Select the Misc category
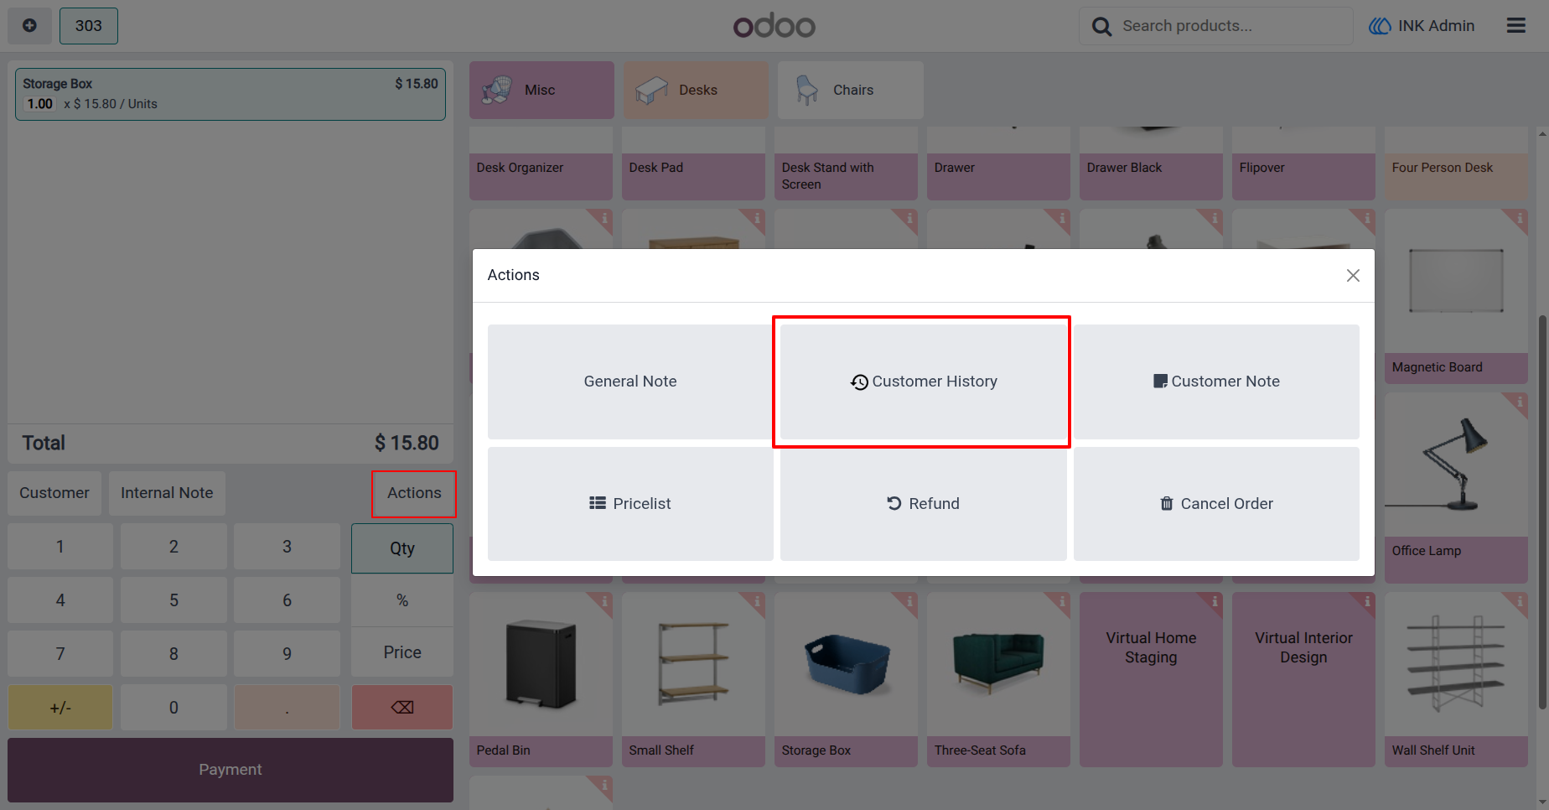This screenshot has width=1549, height=810. [x=541, y=90]
